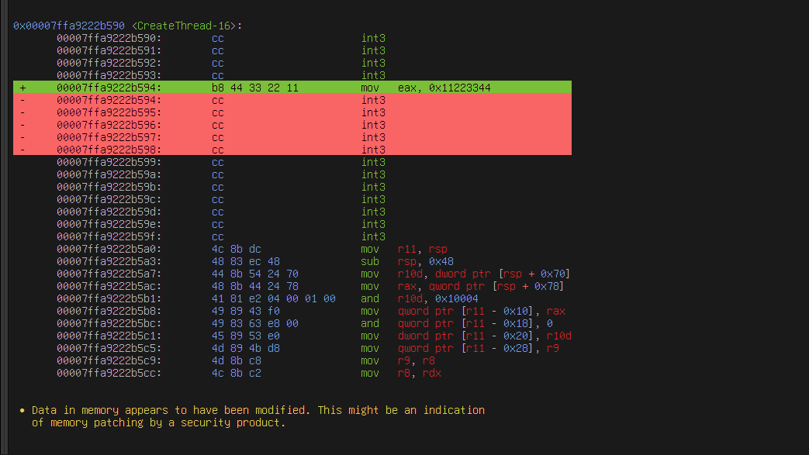Screen dimensions: 809x455
Task: Select bytes 41 81 e2 04 00 01 00
Action: (x=274, y=298)
